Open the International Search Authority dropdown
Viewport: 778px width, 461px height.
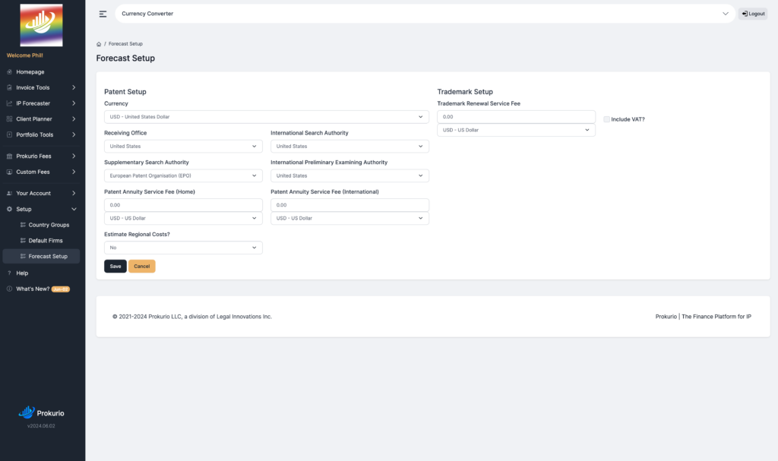tap(349, 147)
